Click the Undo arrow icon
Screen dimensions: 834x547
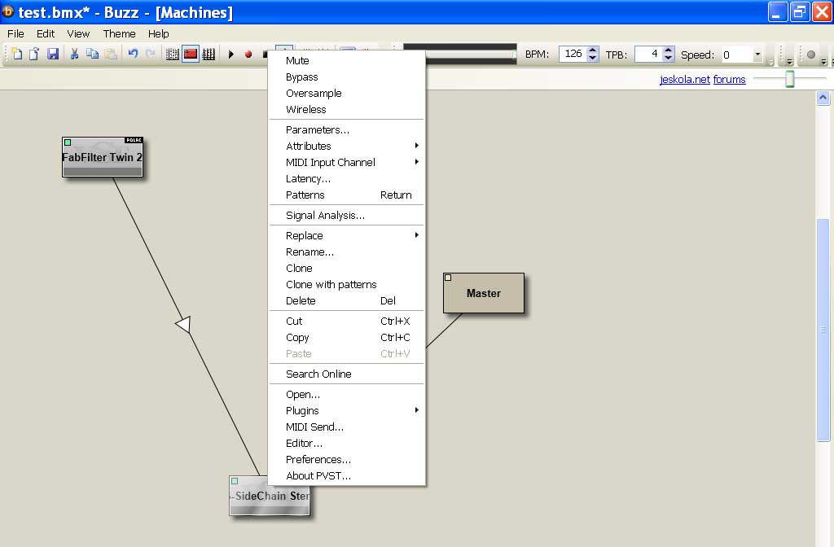click(x=133, y=55)
